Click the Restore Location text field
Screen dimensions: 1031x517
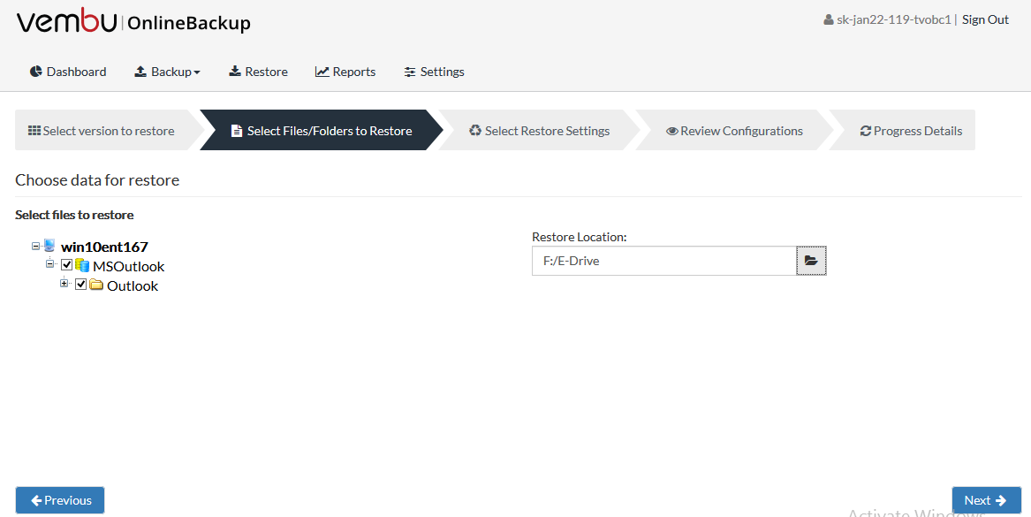664,261
